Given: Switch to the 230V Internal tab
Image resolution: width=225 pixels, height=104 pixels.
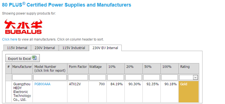Looking at the screenshot, I should 45,48.
